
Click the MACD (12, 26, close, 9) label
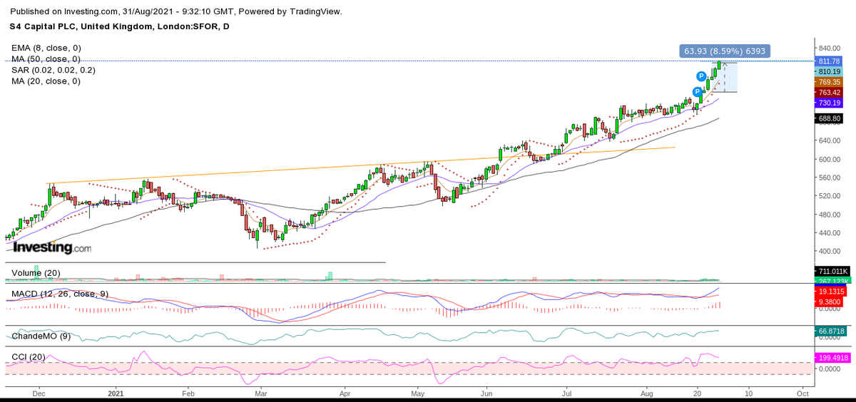(61, 294)
